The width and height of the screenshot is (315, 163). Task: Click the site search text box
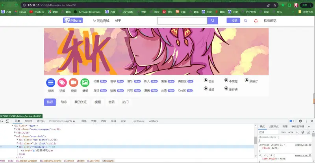[182, 21]
